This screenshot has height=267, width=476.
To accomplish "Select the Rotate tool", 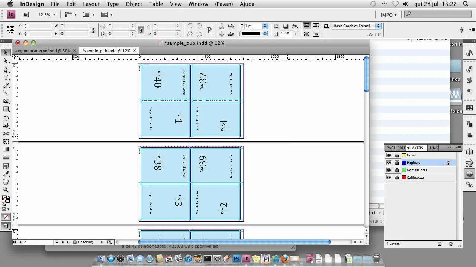I will pyautogui.click(x=6, y=118).
